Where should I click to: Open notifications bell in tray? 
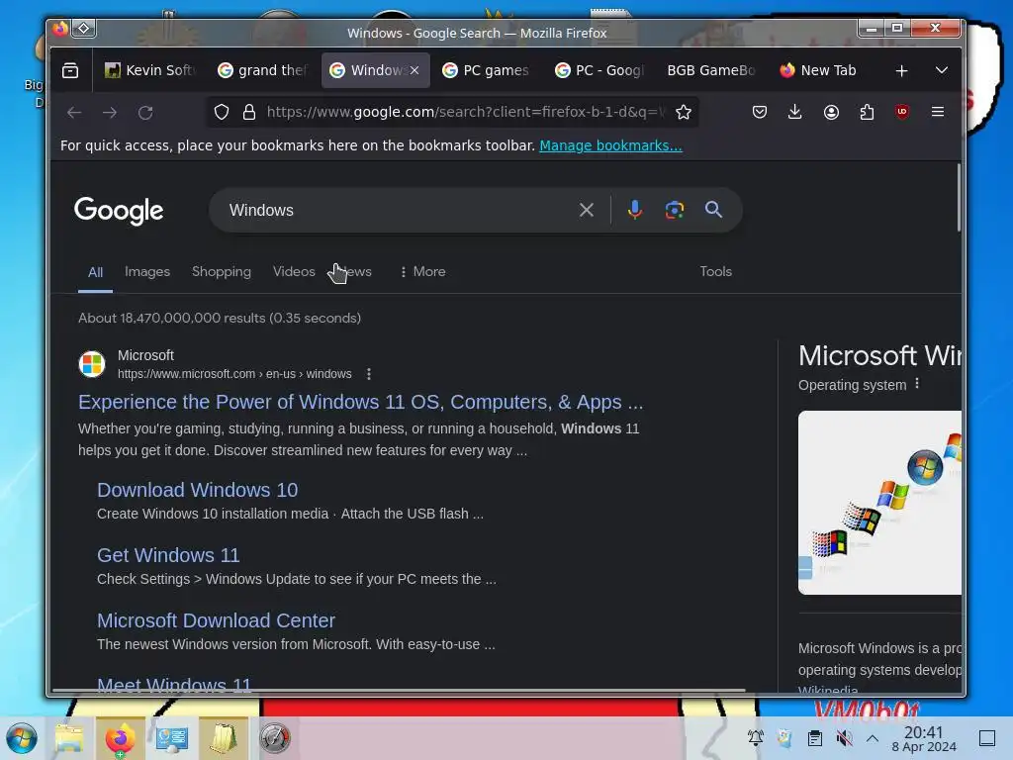[755, 738]
